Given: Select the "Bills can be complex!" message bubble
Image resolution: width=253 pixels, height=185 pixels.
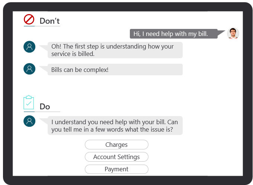Looking at the screenshot, I should [115, 70].
